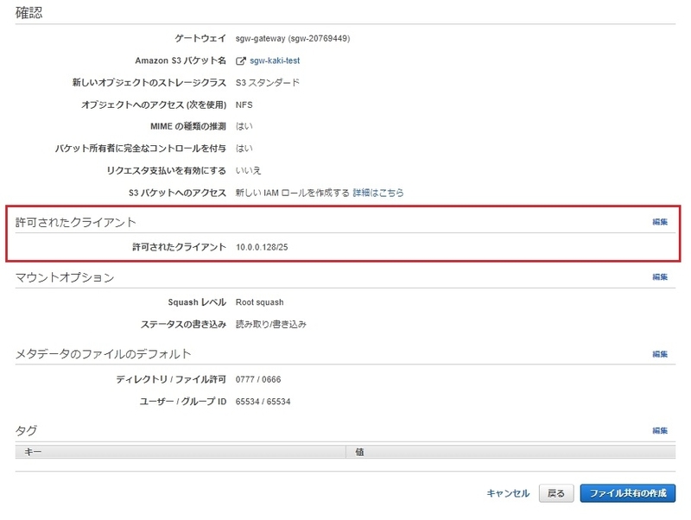
Task: Click the マウントオプション section heading
Action: [65, 277]
